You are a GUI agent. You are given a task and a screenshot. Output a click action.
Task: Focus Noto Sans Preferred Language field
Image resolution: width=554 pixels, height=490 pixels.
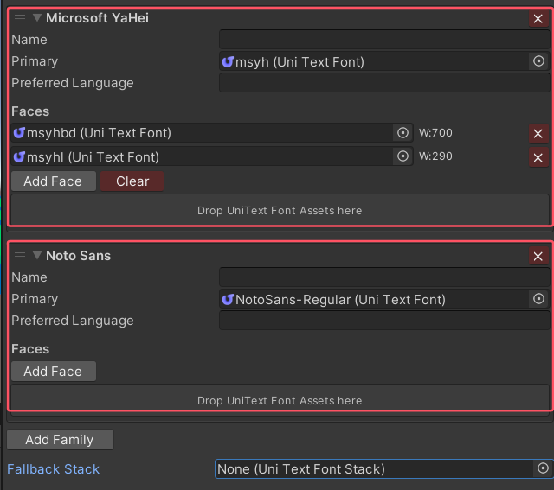coord(384,321)
